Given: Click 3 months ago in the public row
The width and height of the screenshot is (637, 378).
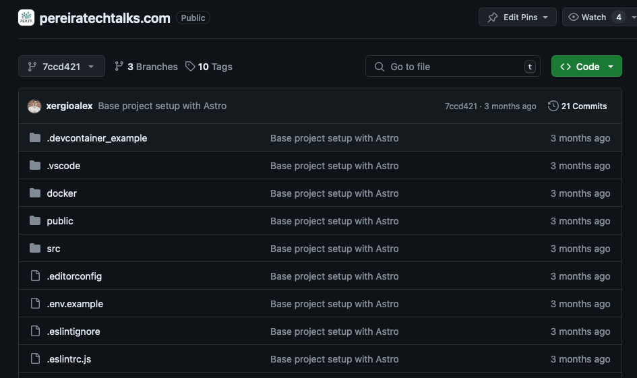Looking at the screenshot, I should coord(580,221).
